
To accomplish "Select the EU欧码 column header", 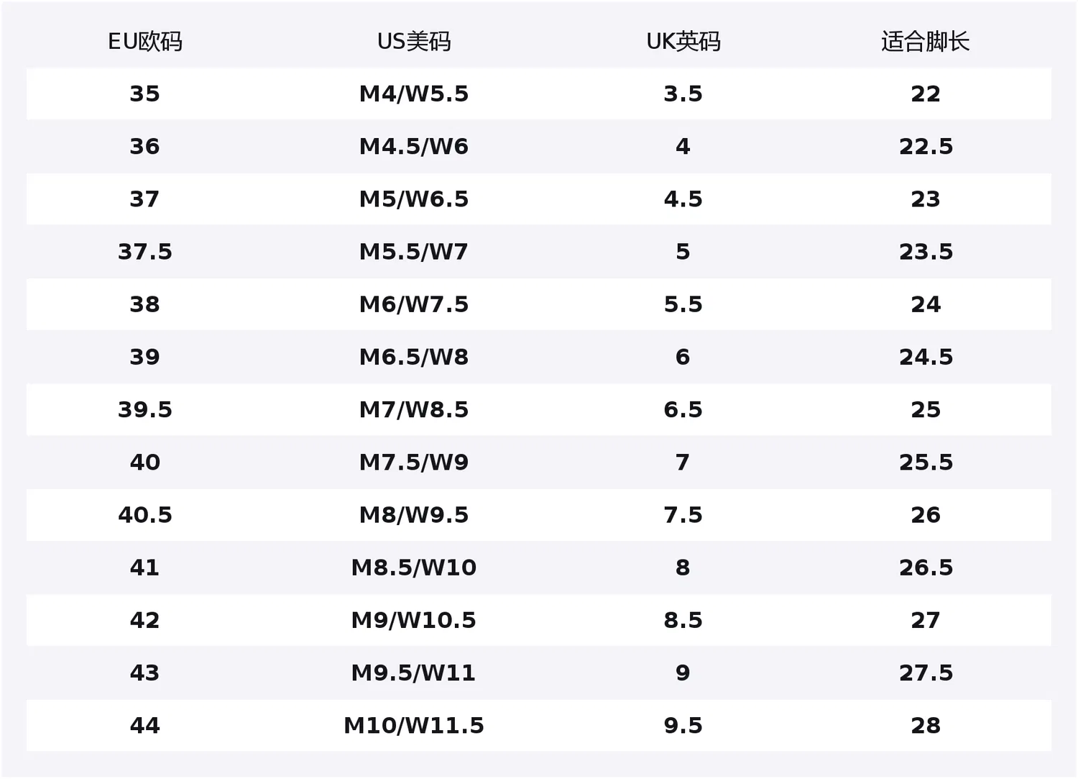I will [145, 42].
